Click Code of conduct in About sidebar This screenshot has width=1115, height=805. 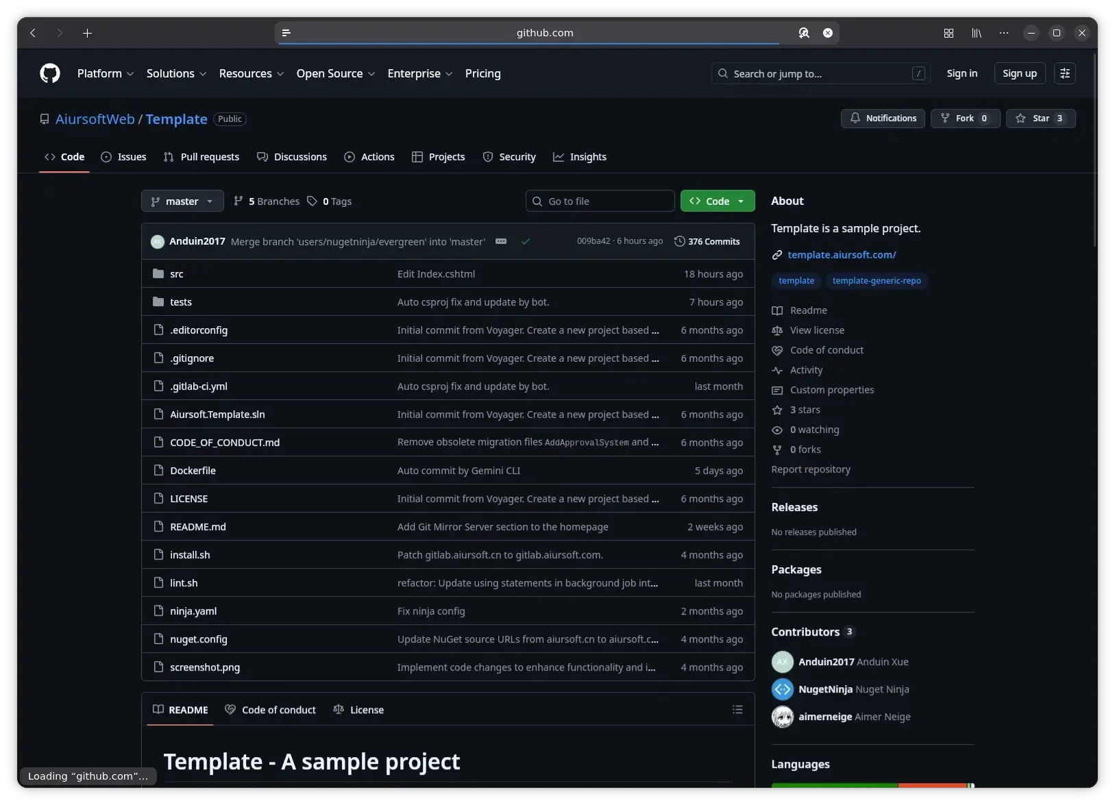(x=826, y=350)
